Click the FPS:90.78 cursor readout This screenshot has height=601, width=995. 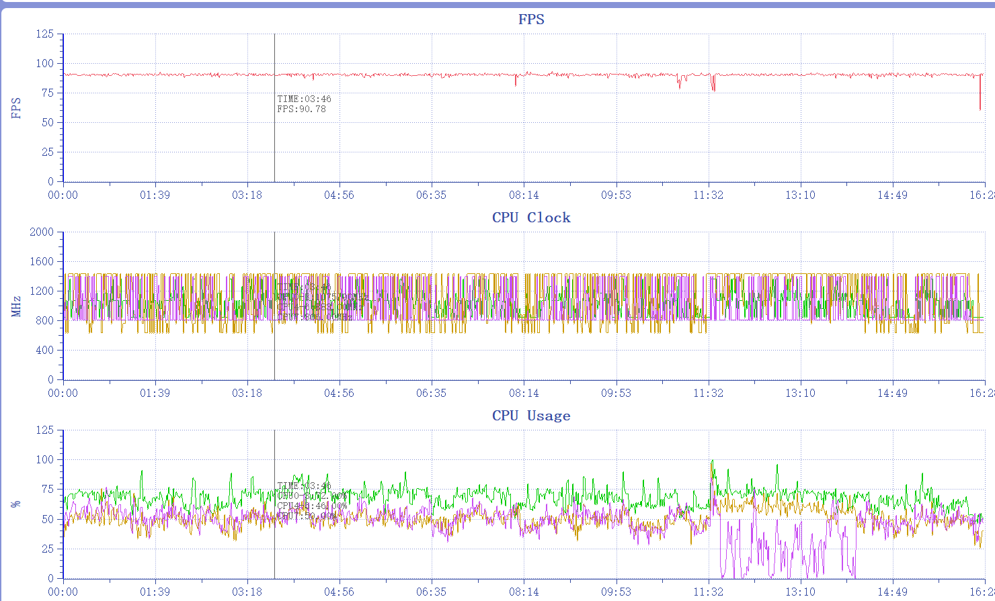tap(301, 109)
